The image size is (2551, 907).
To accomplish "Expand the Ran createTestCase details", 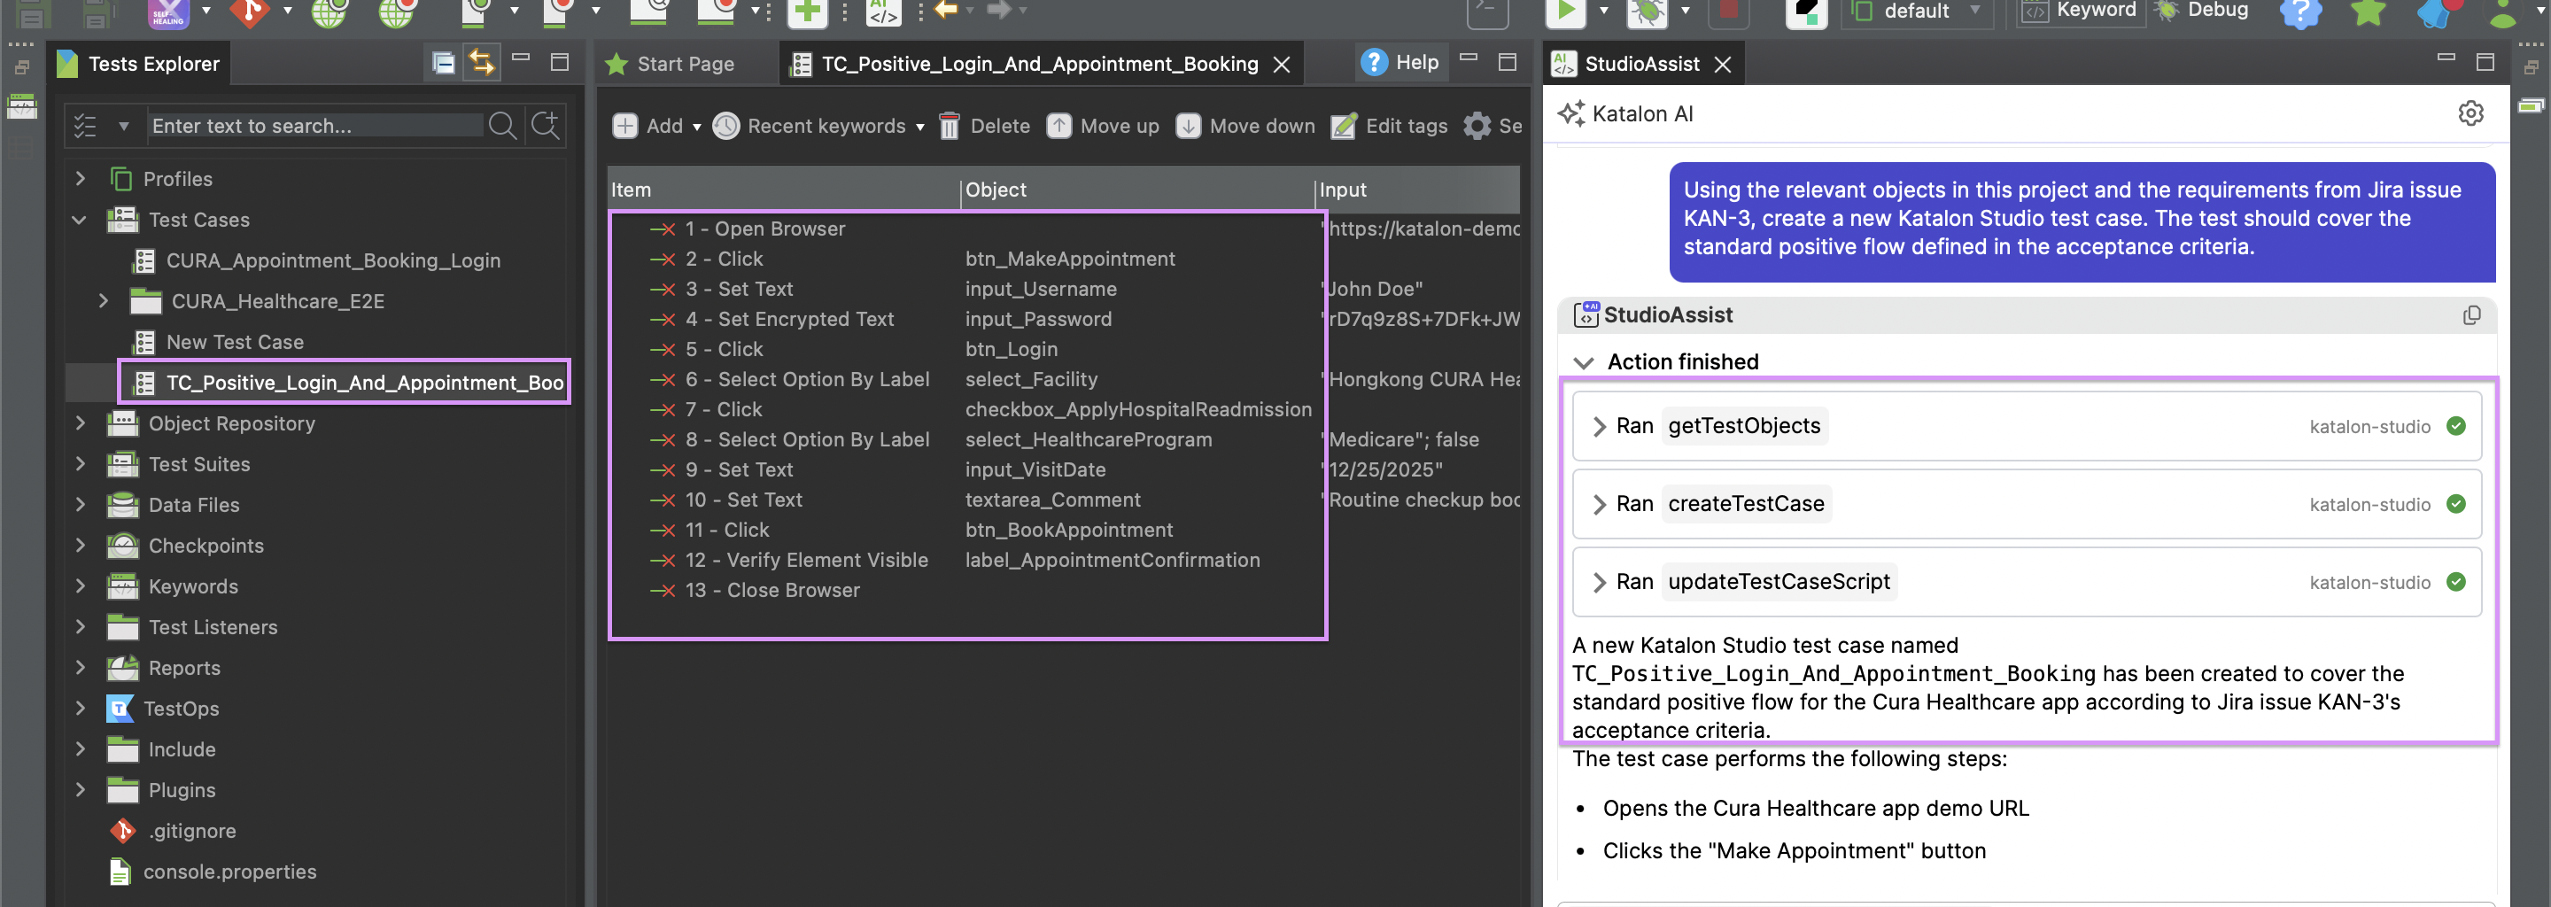I will click(1601, 504).
